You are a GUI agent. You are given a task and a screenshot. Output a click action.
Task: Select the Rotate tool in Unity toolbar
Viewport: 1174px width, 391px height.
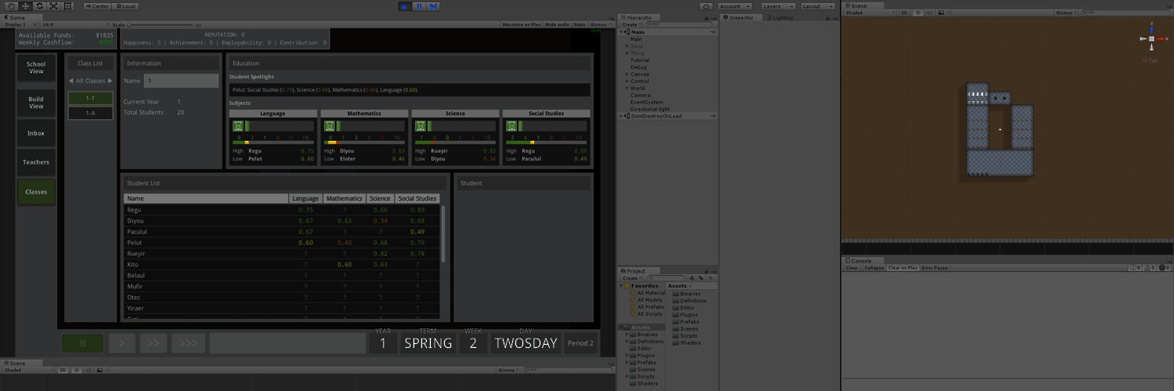point(39,5)
